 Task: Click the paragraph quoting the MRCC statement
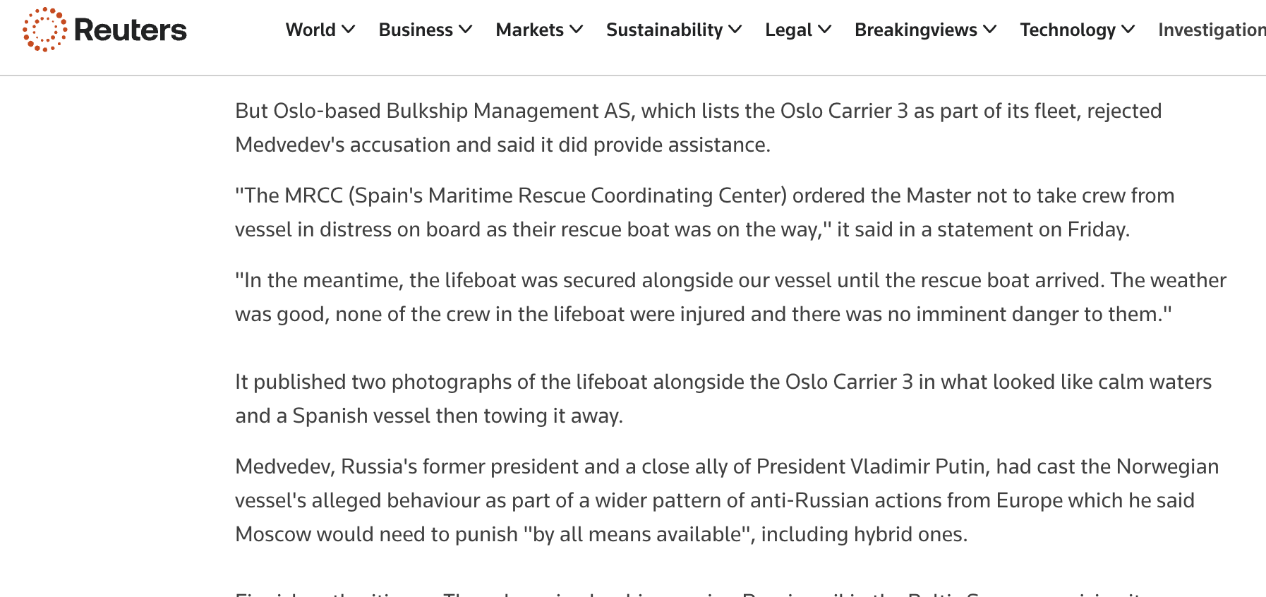[x=704, y=212]
